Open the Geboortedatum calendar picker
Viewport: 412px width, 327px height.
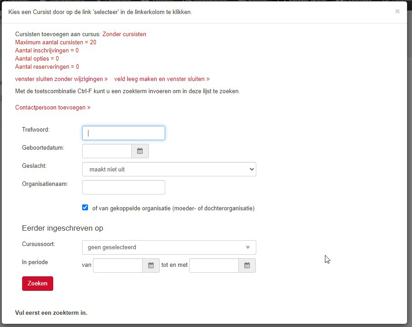point(140,151)
